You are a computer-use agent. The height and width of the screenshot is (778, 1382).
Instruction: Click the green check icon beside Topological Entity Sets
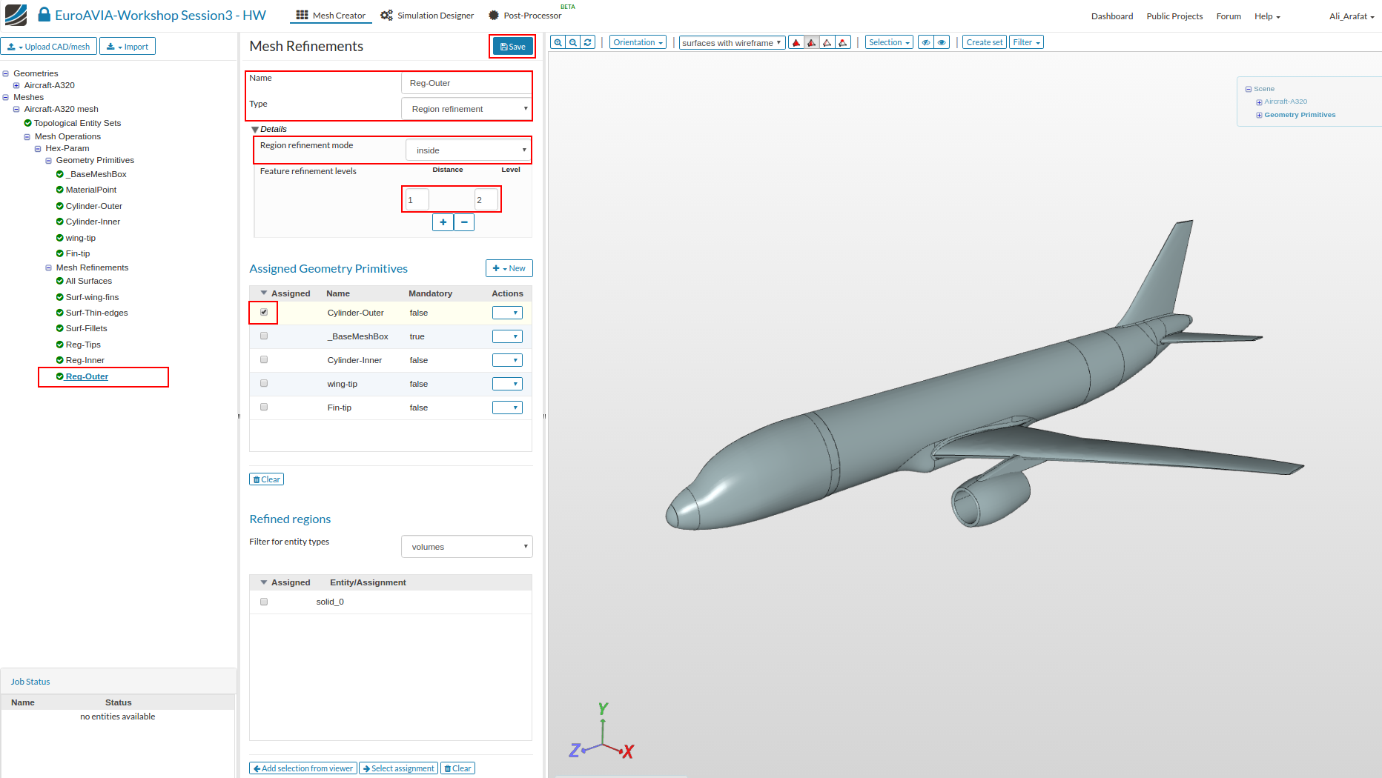pos(28,123)
